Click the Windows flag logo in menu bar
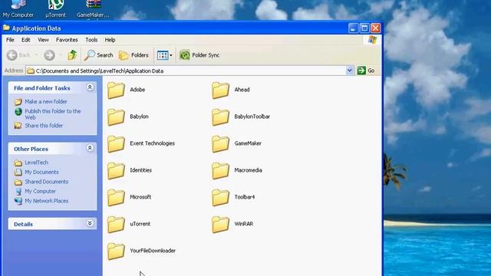 pyautogui.click(x=372, y=40)
